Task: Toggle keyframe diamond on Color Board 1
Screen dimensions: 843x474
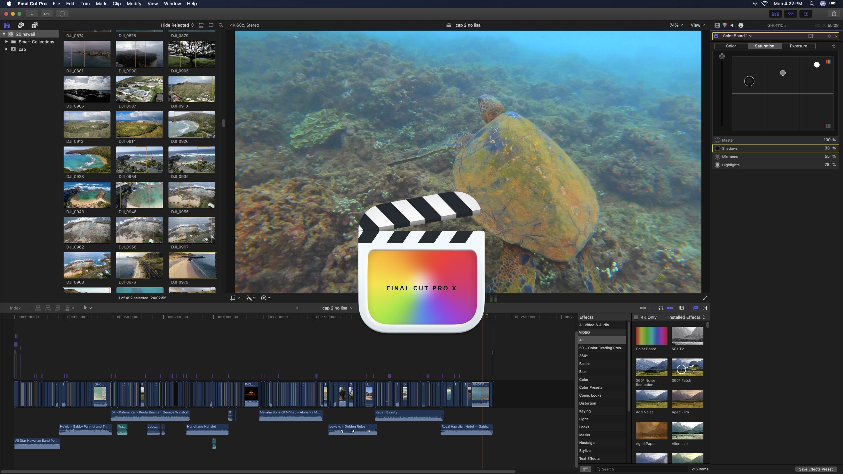Action: (x=829, y=36)
